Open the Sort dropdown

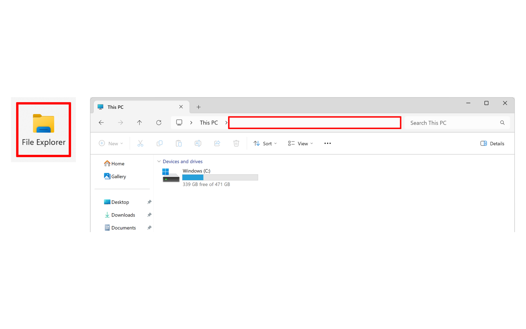point(265,143)
